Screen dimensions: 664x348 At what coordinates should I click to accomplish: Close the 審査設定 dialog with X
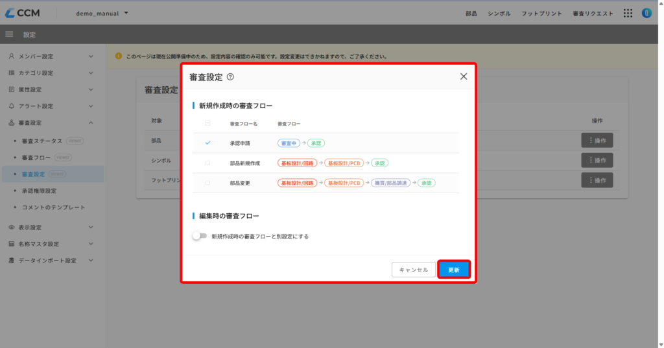click(464, 76)
